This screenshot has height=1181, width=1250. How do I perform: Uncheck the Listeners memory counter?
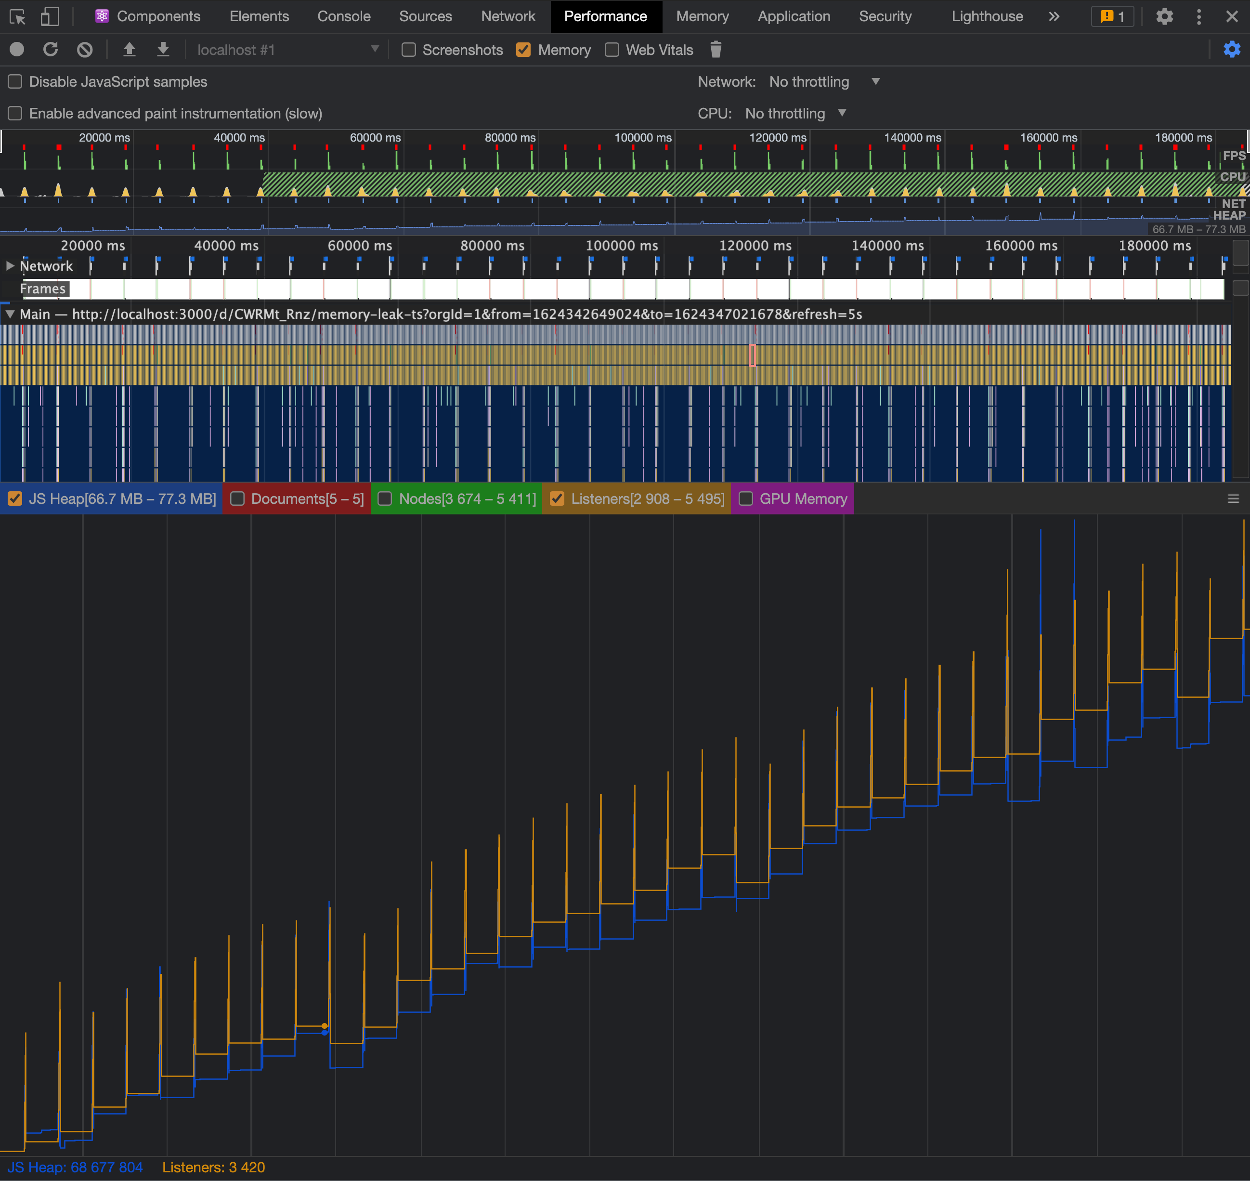click(557, 499)
